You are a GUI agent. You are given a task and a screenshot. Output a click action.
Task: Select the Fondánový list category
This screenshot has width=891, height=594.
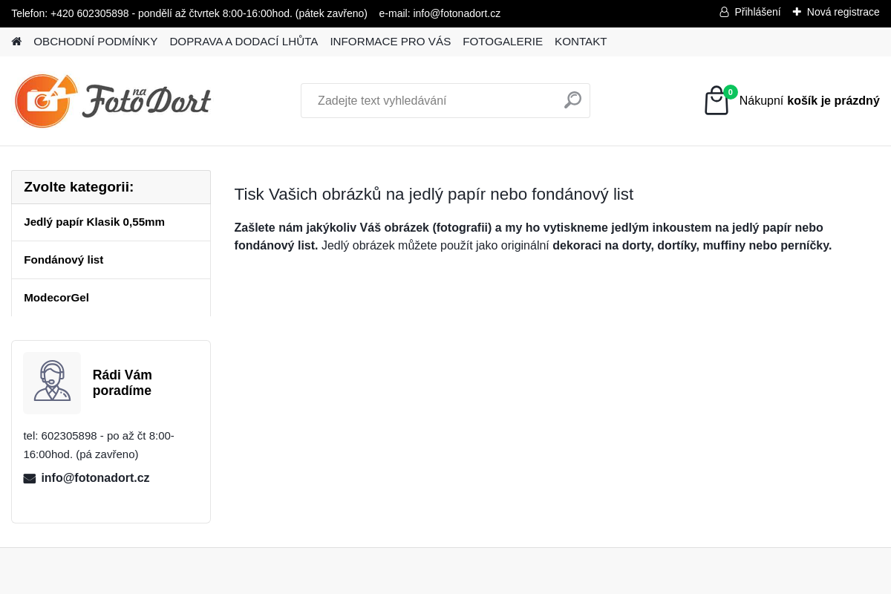[63, 259]
